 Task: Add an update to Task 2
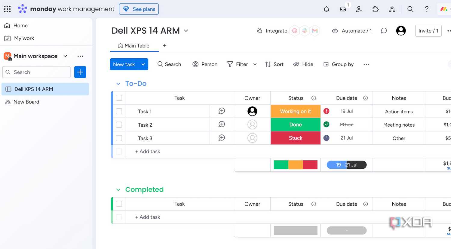222,124
